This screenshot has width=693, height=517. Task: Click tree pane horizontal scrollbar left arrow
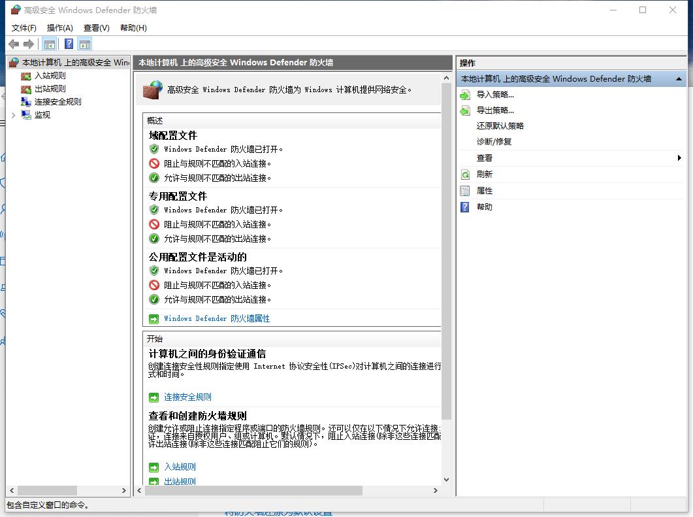[x=12, y=490]
